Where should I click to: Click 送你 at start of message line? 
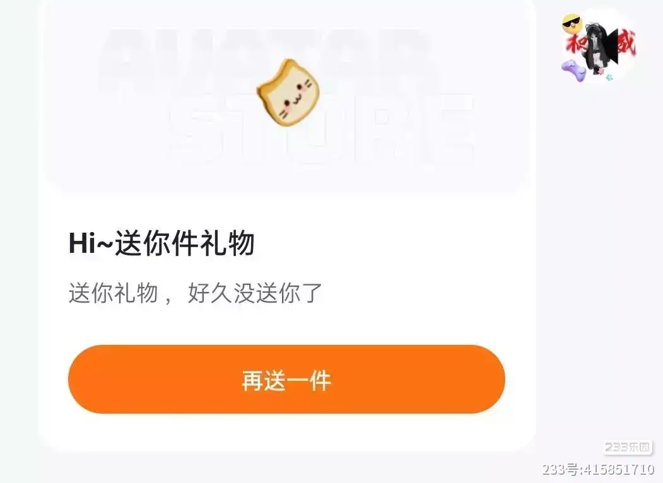(91, 293)
